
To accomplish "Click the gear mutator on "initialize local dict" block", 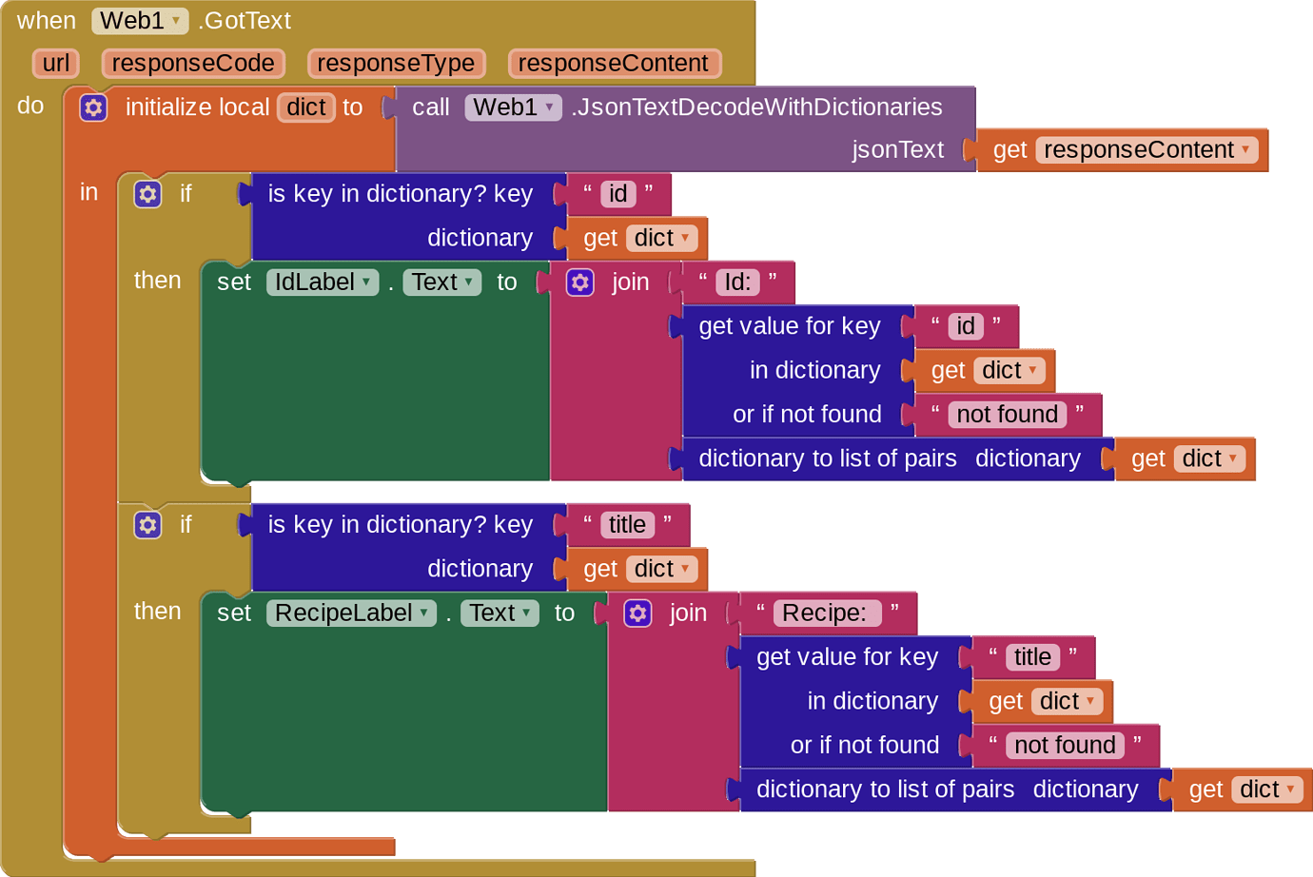I will point(93,107).
